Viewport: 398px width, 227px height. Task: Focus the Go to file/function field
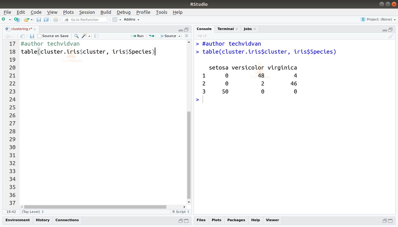(85, 20)
